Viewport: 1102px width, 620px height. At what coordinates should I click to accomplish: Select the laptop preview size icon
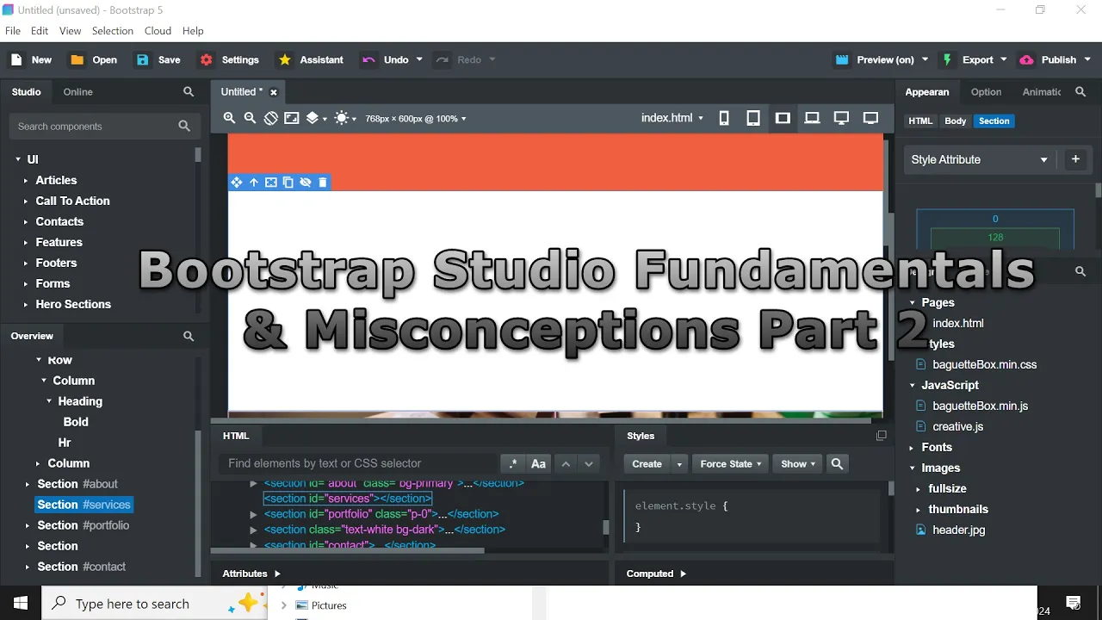812,118
